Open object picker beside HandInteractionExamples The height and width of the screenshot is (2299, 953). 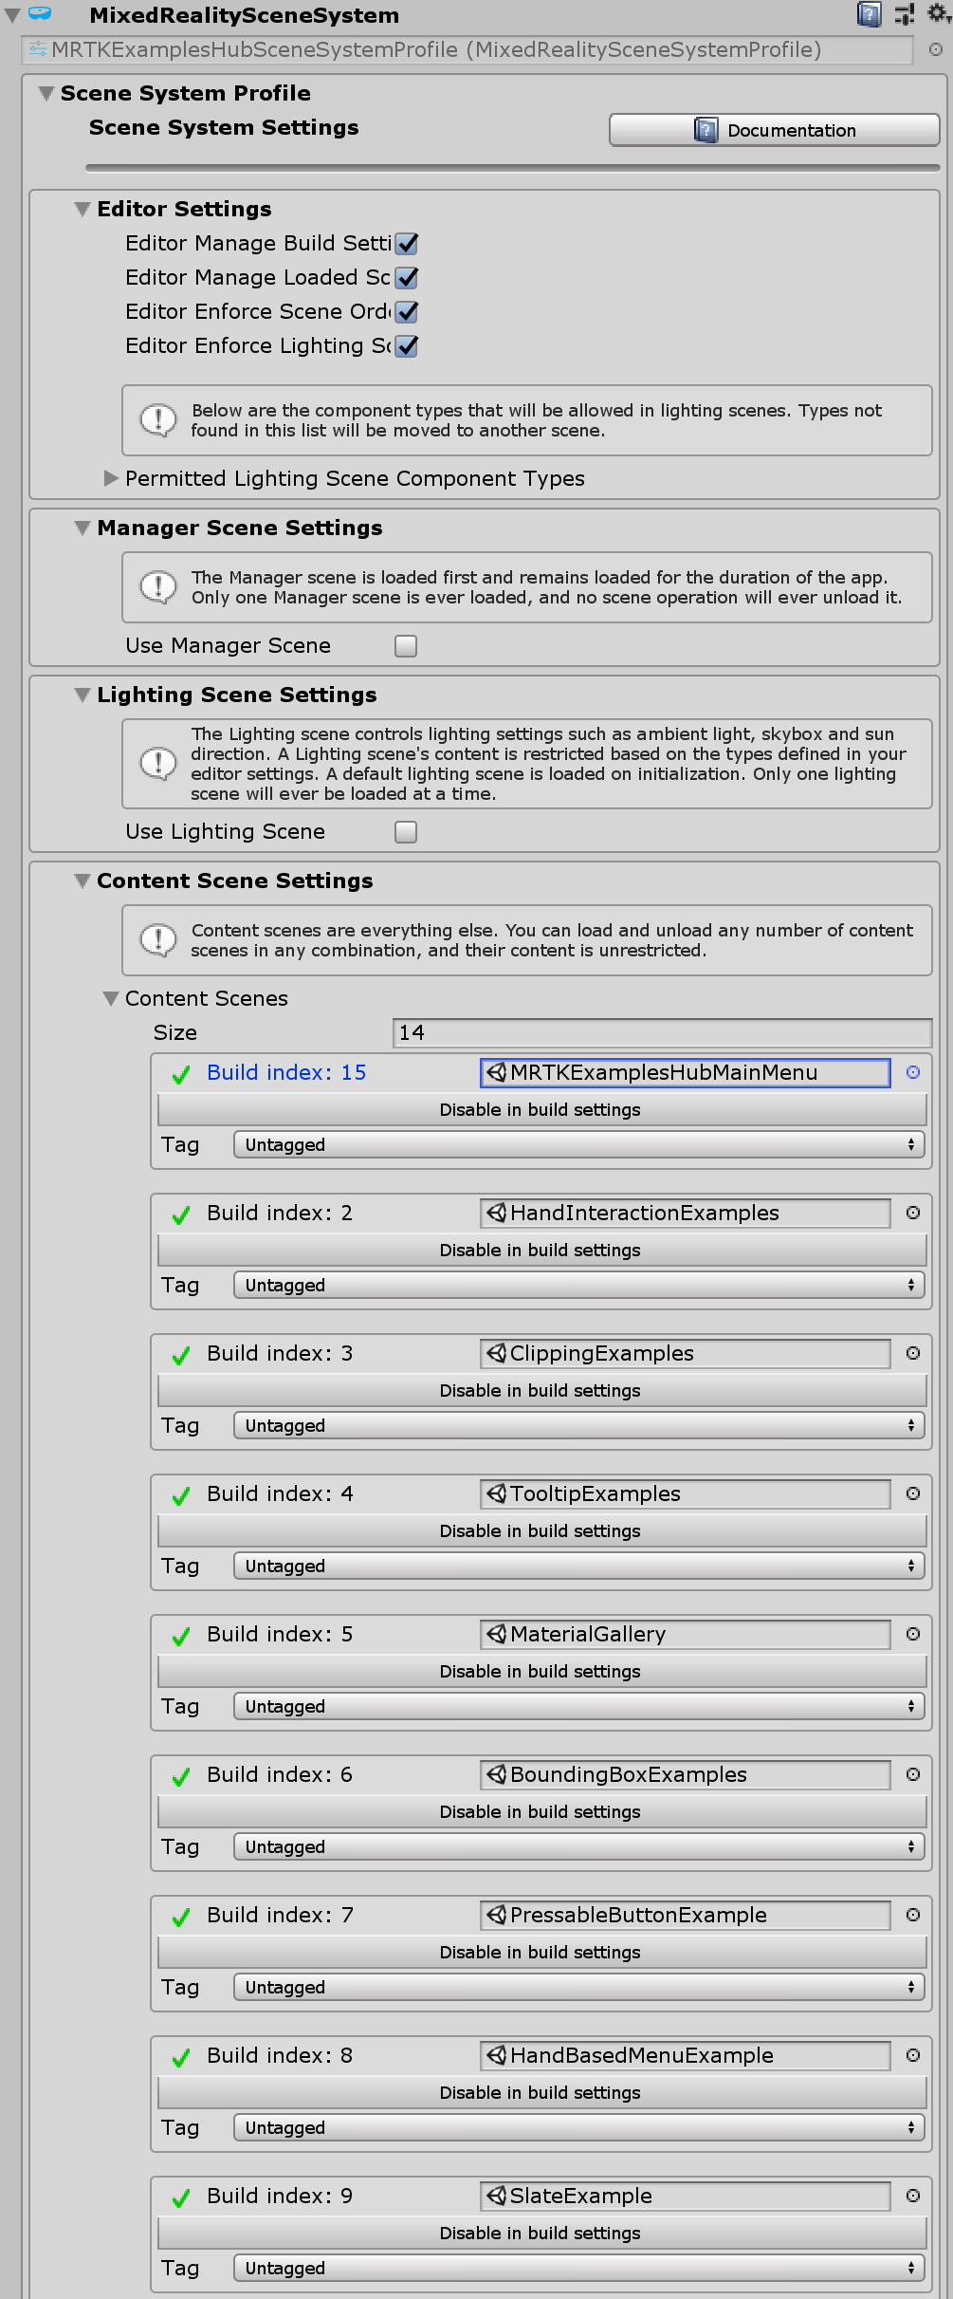[x=912, y=1213]
